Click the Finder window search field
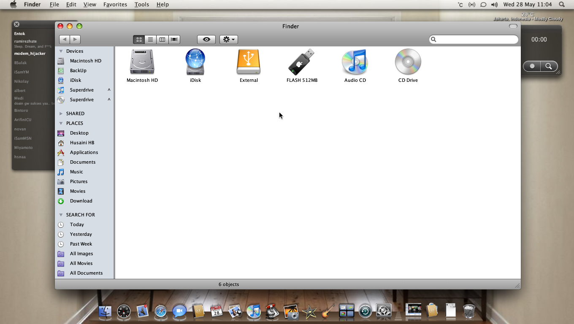 pyautogui.click(x=474, y=40)
